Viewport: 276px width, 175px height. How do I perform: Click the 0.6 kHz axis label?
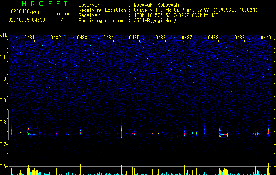4,166
